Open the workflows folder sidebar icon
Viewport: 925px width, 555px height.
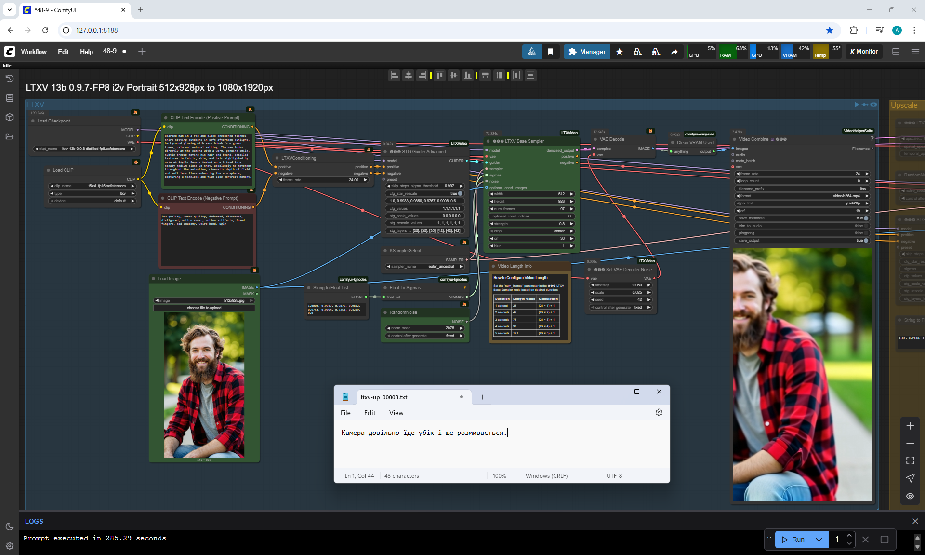9,136
